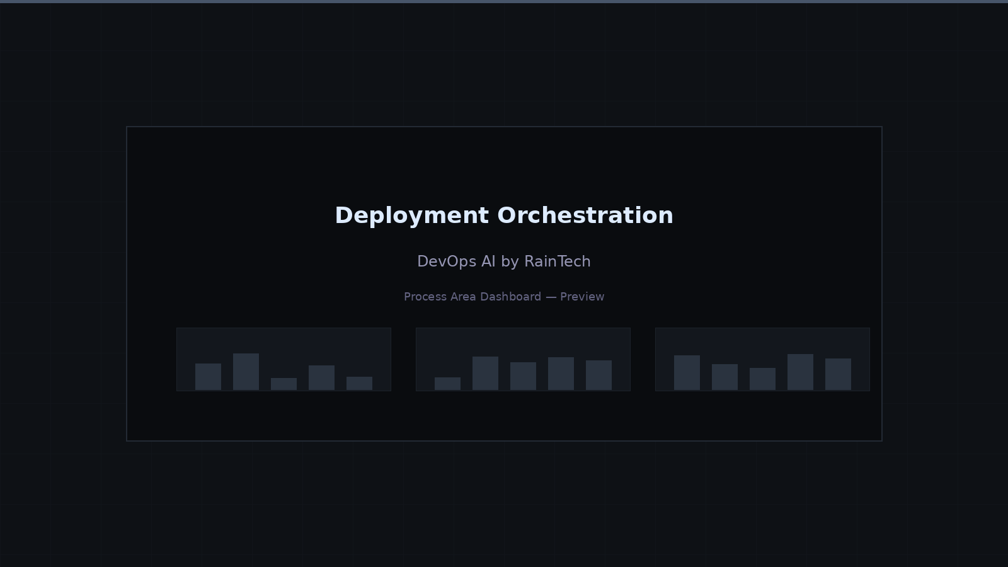Click the word Preview in the dashboard label

582,297
